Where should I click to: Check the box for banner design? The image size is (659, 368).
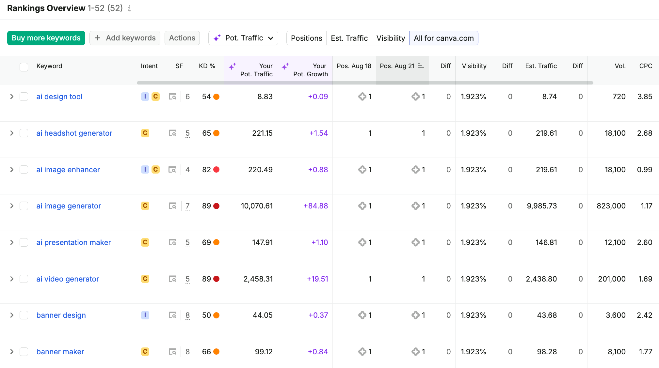point(24,315)
